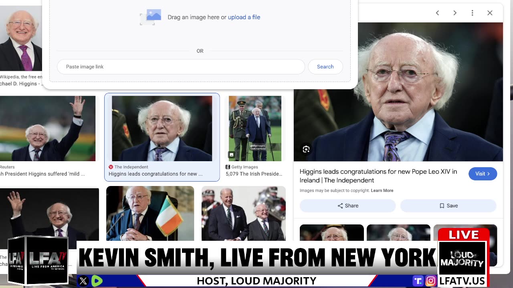Open thumbnail of Higgins beside Irish flag
The height and width of the screenshot is (288, 513).
[x=150, y=214]
